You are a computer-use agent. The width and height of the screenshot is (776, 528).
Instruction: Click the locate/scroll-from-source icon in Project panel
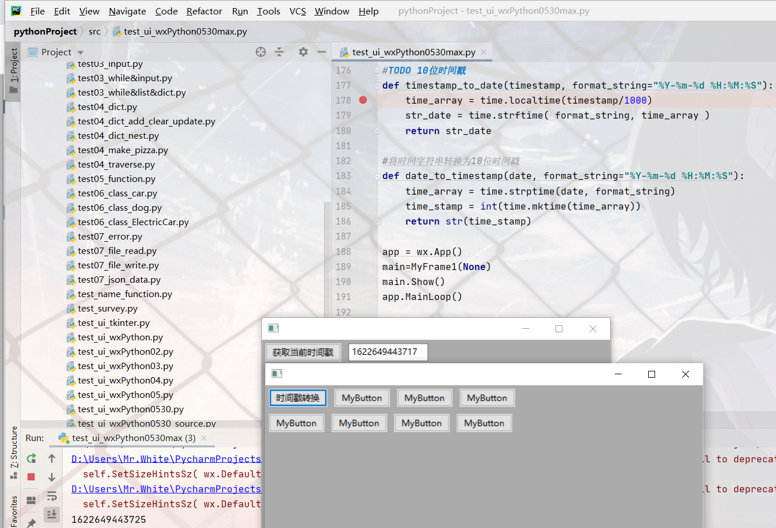pyautogui.click(x=261, y=52)
